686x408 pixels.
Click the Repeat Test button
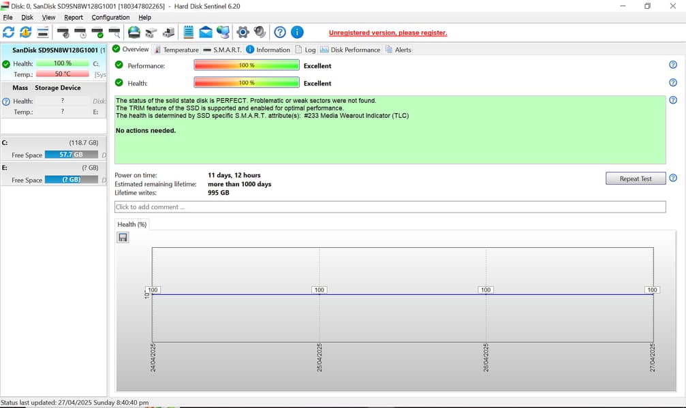tap(636, 178)
